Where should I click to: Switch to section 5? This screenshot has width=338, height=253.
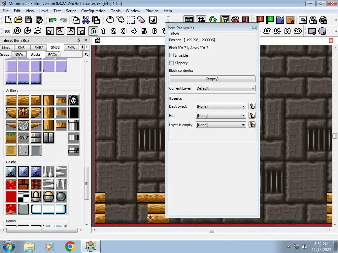[144, 31]
